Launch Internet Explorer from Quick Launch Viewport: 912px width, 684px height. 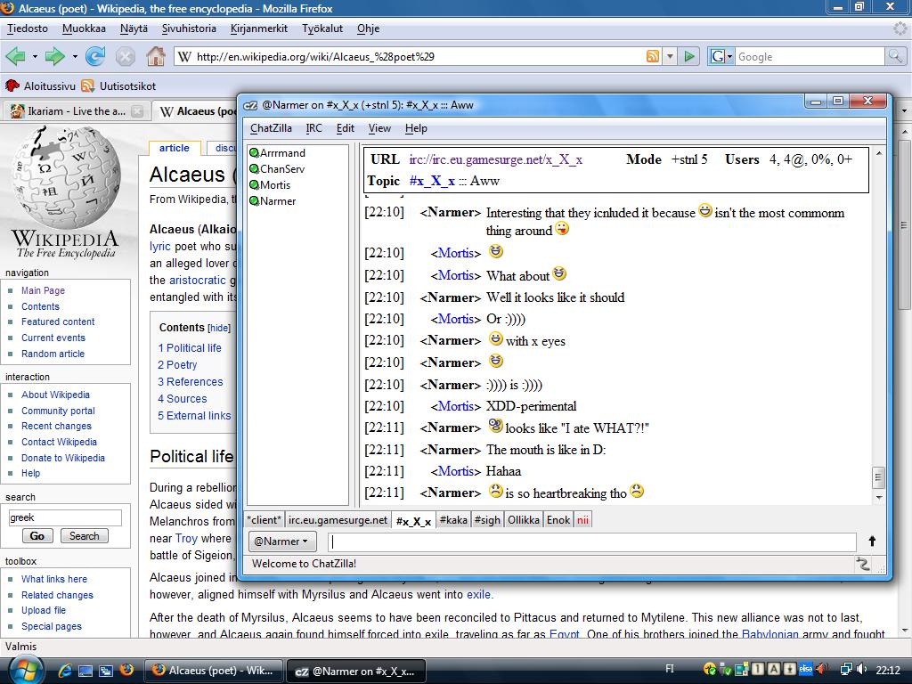[65, 671]
